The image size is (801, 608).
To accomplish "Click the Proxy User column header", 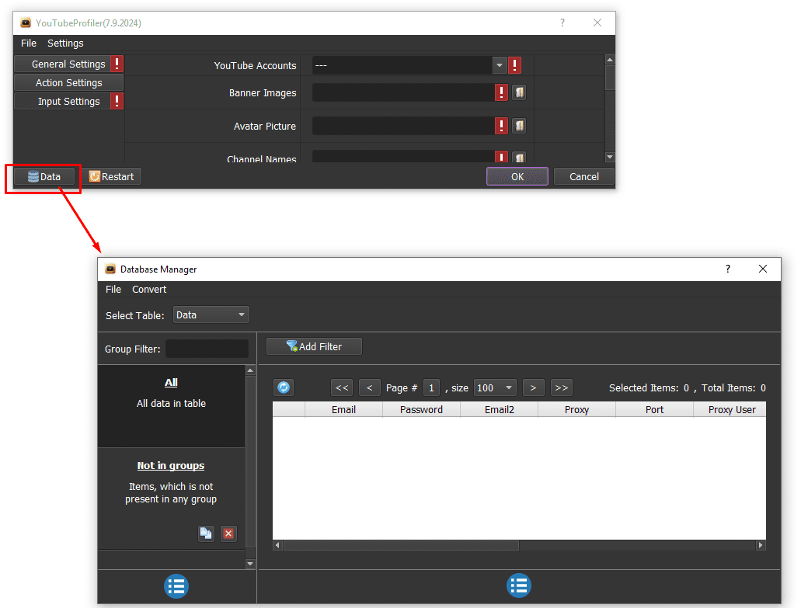I will [730, 409].
